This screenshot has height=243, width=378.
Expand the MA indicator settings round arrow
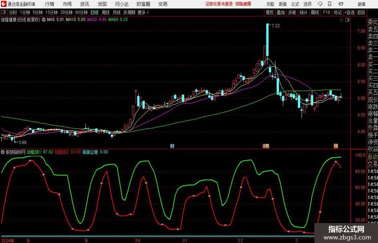point(44,20)
